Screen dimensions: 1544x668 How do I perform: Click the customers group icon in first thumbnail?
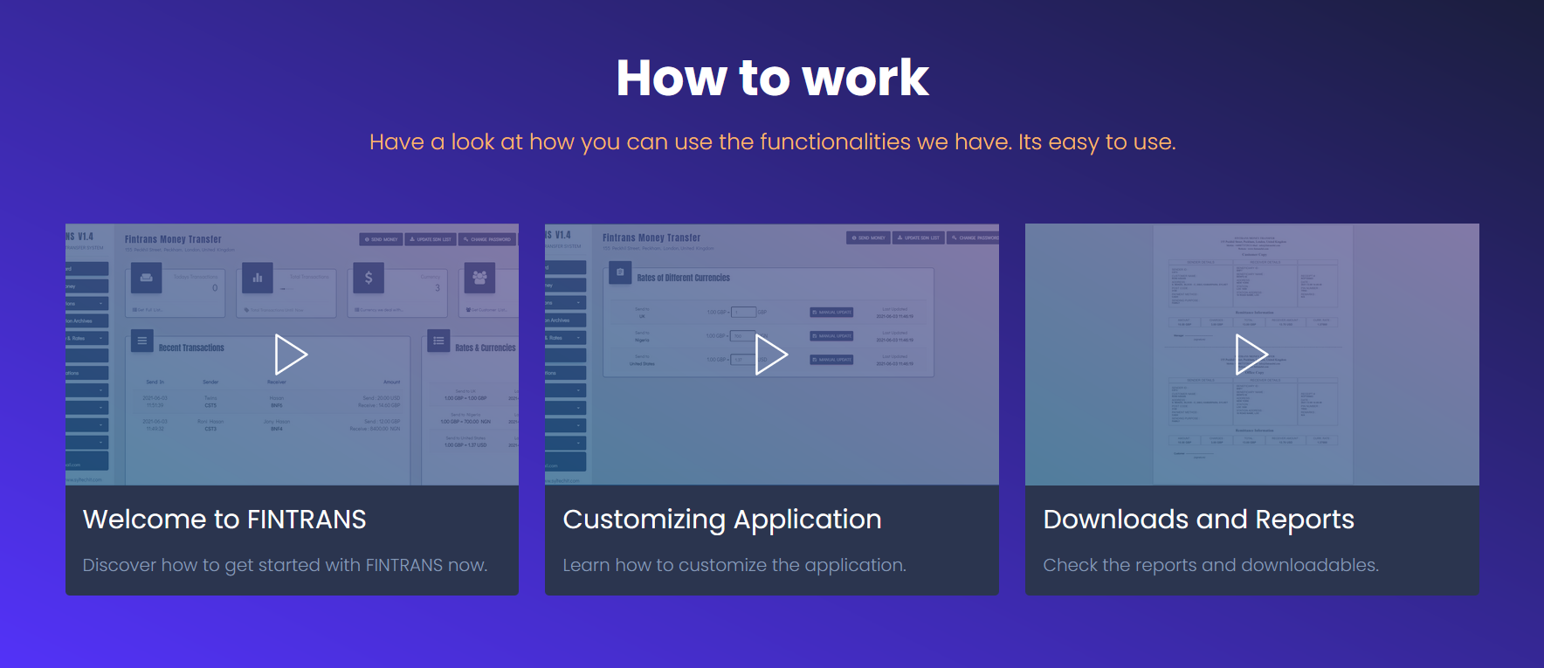coord(479,279)
